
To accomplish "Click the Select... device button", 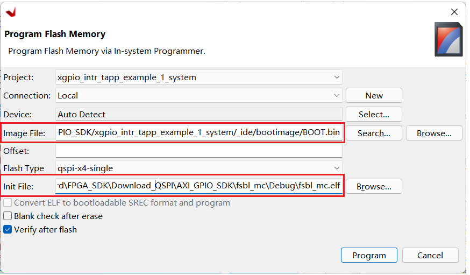I will pos(374,114).
